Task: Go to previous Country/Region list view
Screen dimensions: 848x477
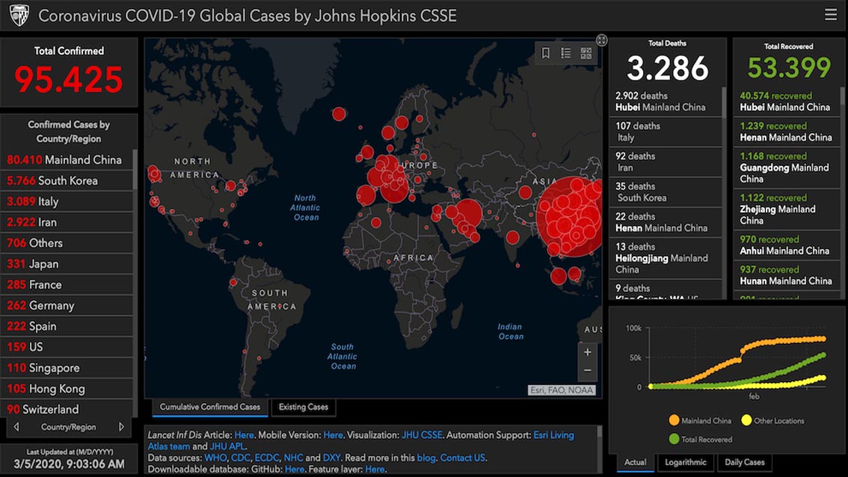Action: (x=16, y=427)
